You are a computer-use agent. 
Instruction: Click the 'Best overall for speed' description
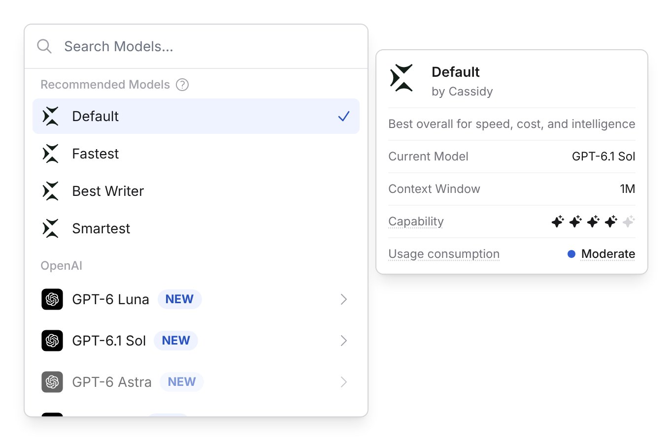(512, 124)
